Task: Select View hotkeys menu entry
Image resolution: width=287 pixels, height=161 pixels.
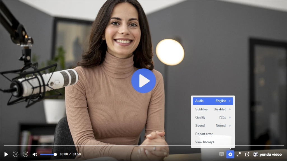Action: [213, 142]
